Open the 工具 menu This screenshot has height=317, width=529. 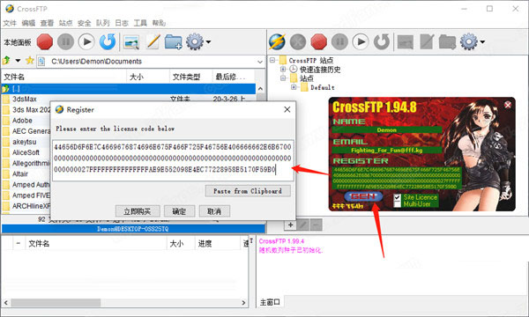click(x=140, y=23)
